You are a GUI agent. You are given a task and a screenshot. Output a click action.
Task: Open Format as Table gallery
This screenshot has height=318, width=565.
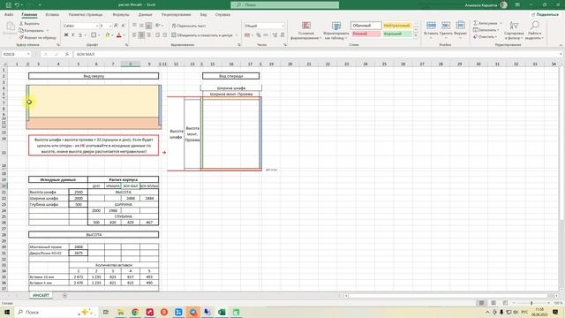pos(336,30)
